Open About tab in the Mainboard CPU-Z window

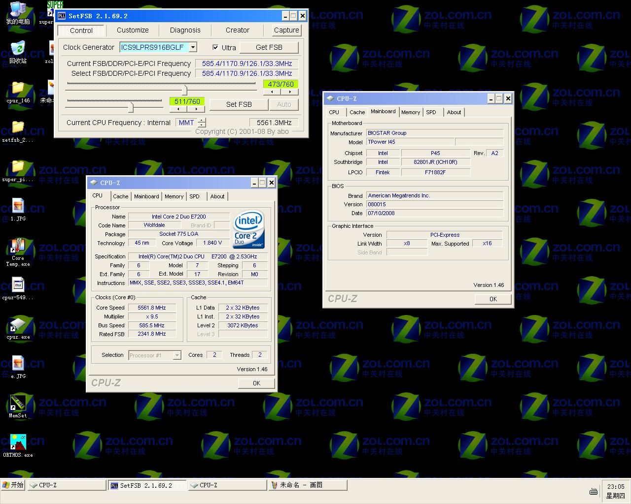coord(454,112)
